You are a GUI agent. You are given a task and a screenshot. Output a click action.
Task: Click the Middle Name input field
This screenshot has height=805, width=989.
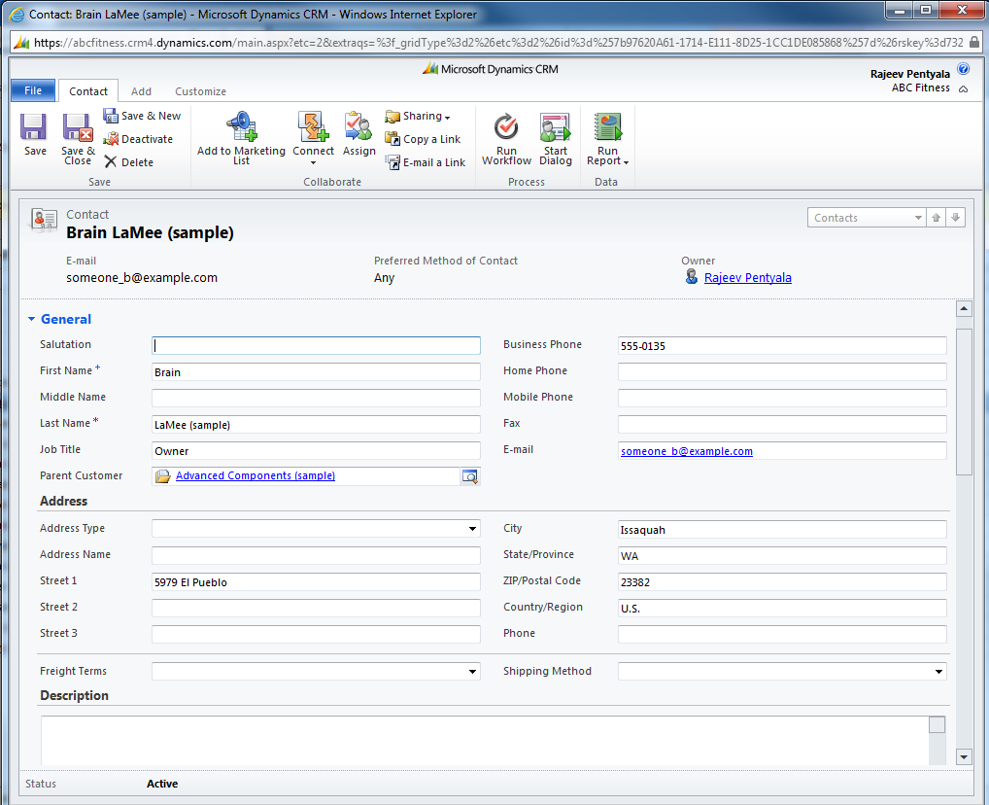tap(316, 398)
